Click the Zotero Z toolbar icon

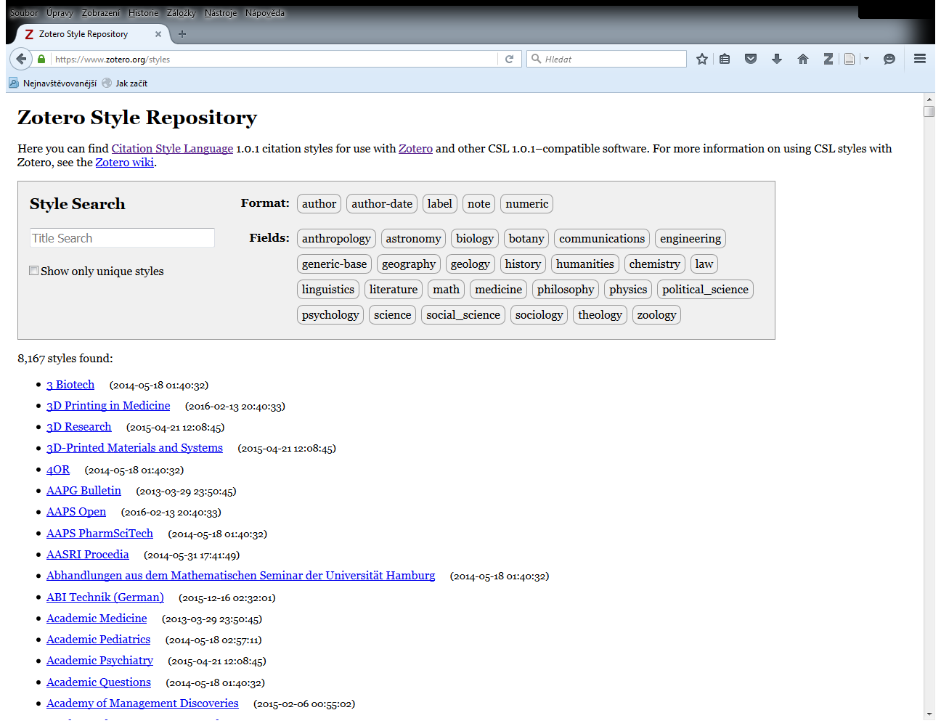[x=828, y=59]
